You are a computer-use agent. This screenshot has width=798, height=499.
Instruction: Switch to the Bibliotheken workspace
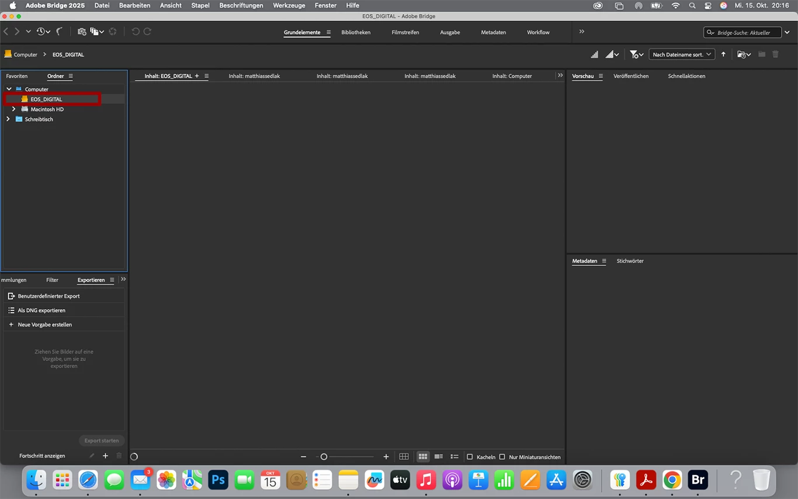[x=356, y=32]
